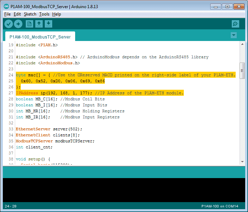Click the 'int MB_IR[16]' line
248x212 pixels.
click(x=67, y=117)
